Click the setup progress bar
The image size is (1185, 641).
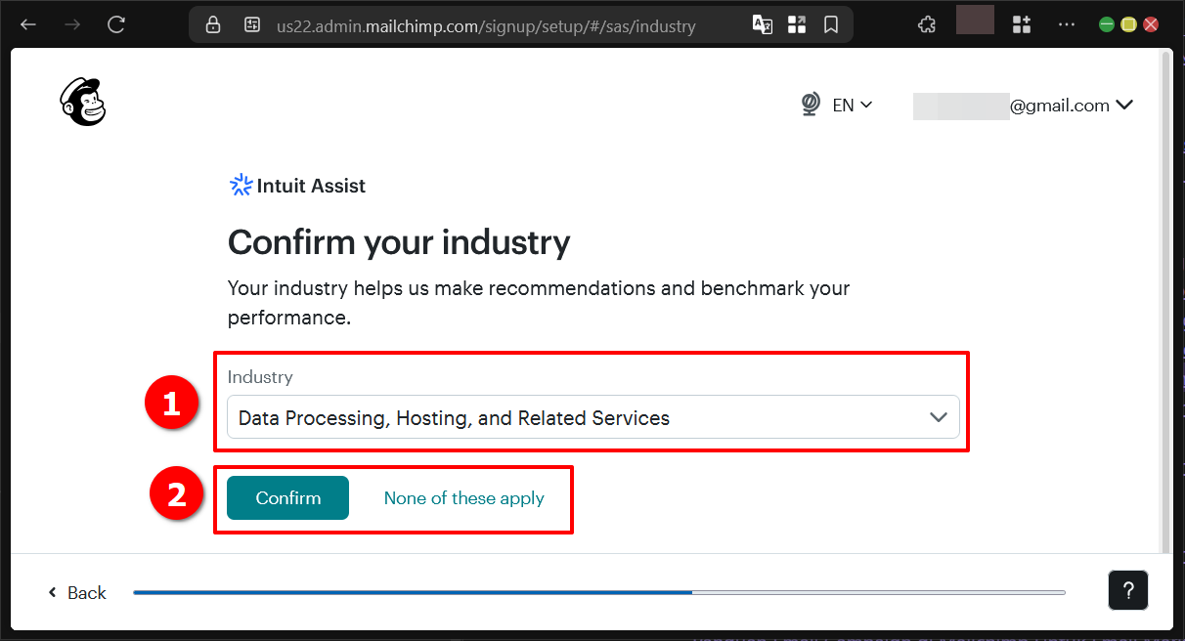point(598,591)
